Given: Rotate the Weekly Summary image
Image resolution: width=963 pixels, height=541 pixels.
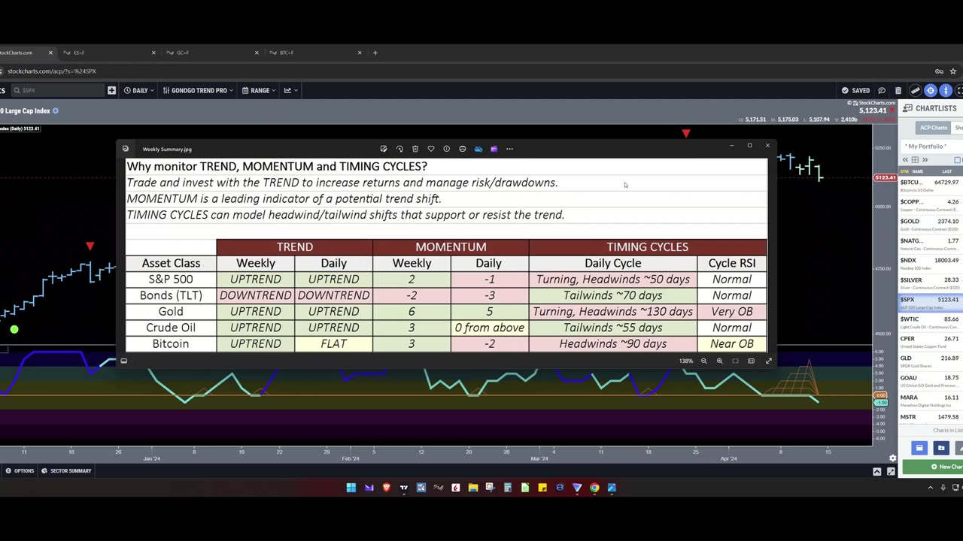Looking at the screenshot, I should point(399,149).
